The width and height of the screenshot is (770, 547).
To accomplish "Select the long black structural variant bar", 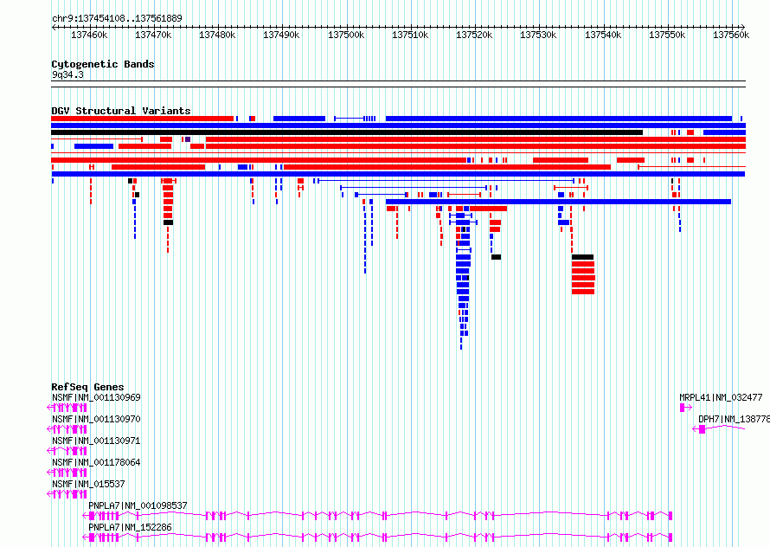I will coord(347,132).
